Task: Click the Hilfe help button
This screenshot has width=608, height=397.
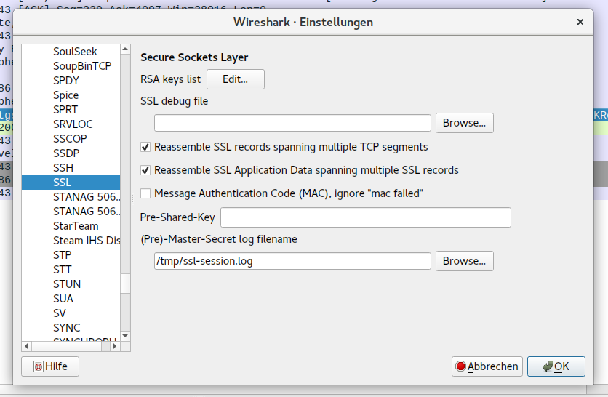Action: tap(50, 366)
